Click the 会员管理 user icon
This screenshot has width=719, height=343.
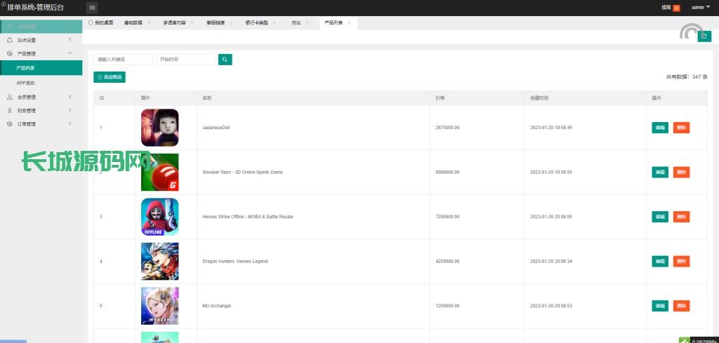pos(10,97)
